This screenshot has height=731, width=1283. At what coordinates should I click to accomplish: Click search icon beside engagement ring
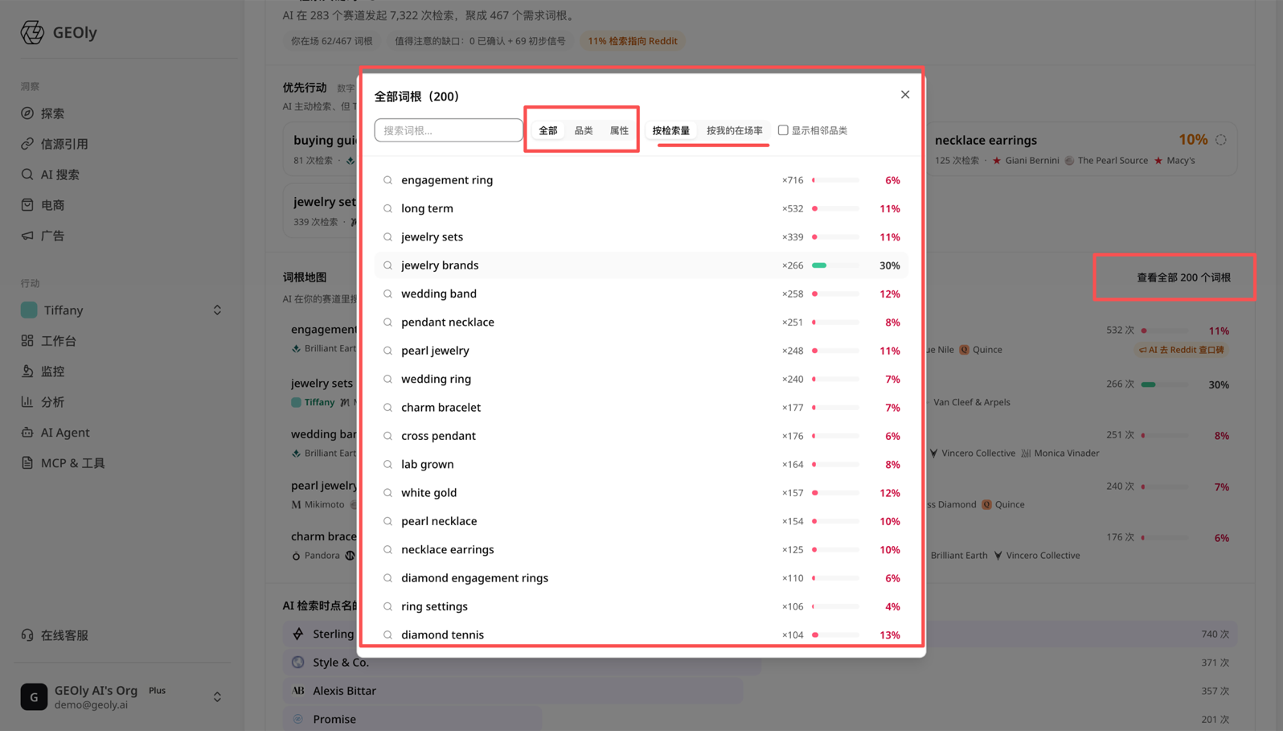(x=387, y=180)
